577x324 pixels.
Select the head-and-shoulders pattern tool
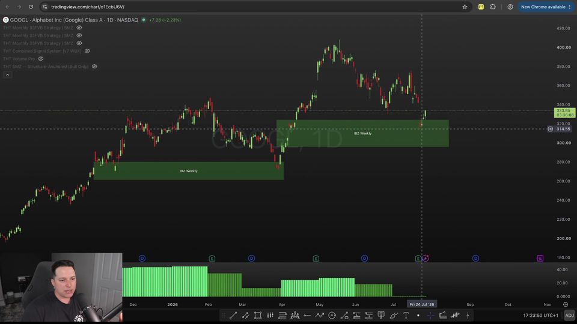[x=295, y=315]
